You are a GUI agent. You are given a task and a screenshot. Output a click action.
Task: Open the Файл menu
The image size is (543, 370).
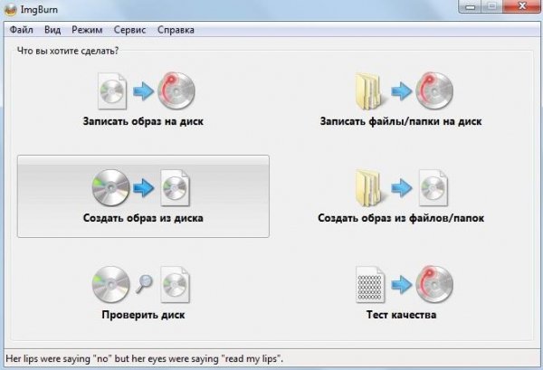click(22, 30)
